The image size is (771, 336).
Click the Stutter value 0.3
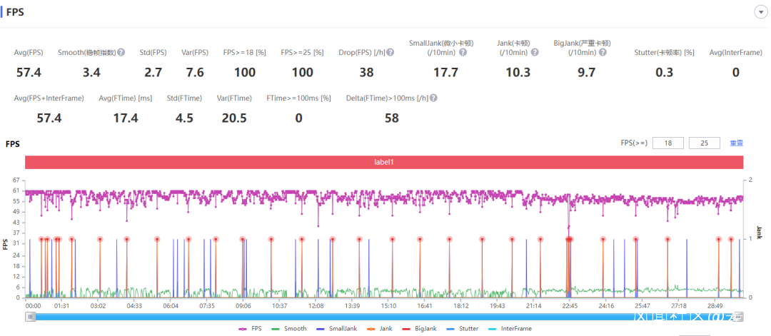[x=665, y=73]
